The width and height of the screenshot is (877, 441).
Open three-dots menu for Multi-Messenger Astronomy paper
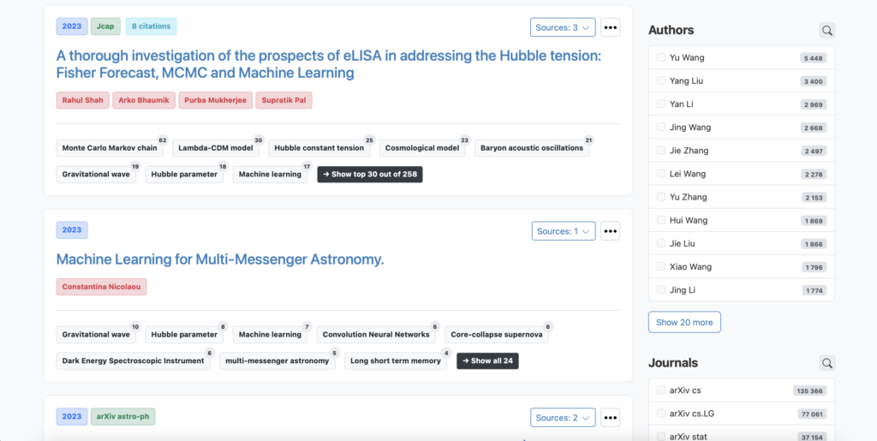[x=610, y=231]
